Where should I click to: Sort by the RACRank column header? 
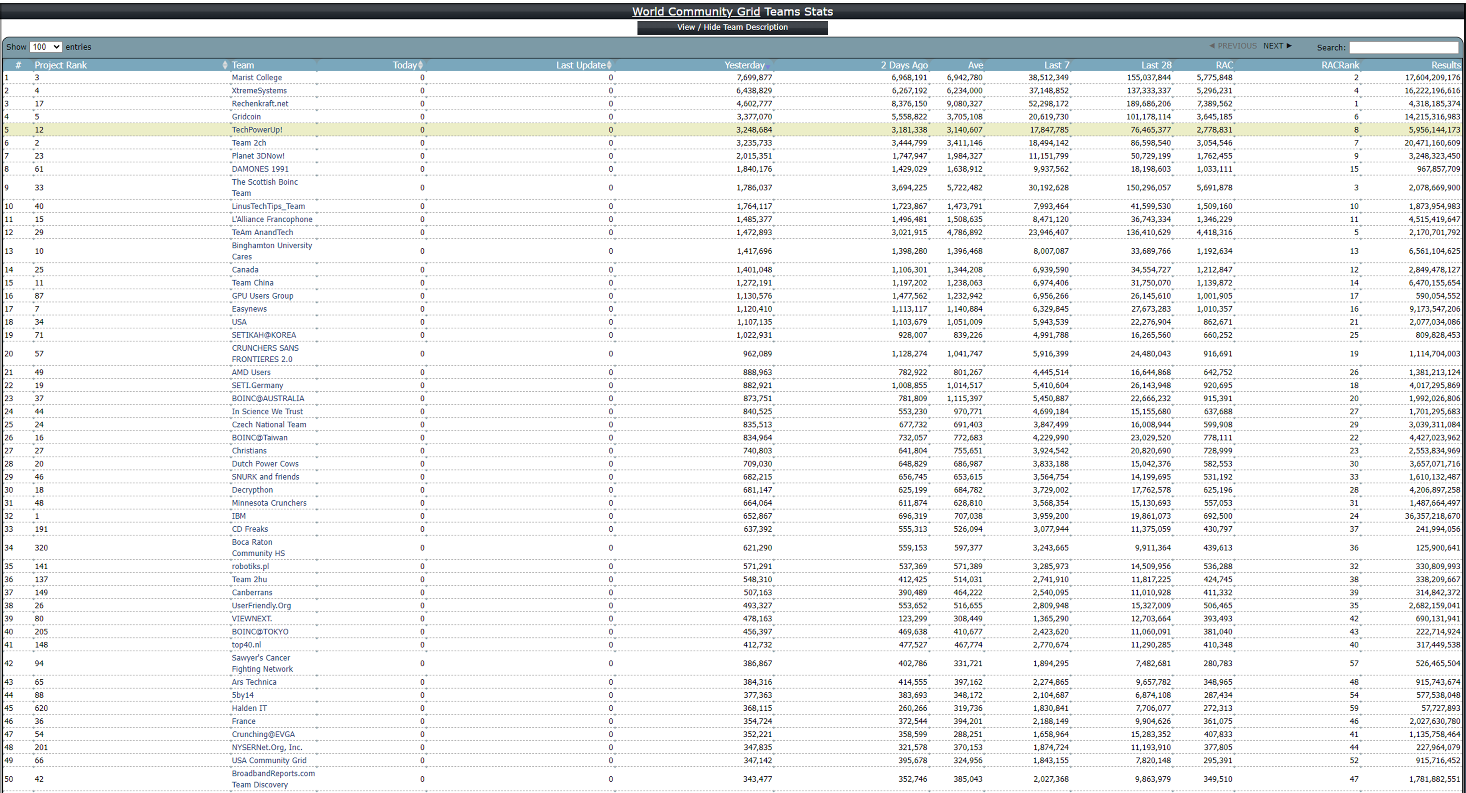pyautogui.click(x=1340, y=65)
